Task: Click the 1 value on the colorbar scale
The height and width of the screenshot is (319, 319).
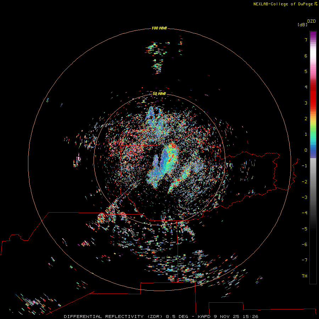Action: [306, 134]
